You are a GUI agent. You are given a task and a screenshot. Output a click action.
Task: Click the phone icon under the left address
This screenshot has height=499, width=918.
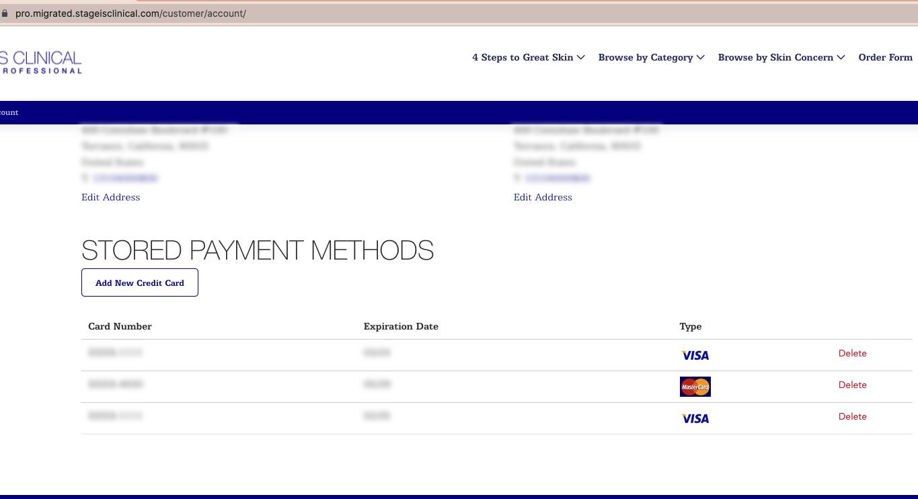85,178
